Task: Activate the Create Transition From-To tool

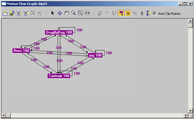Action: 19,13
